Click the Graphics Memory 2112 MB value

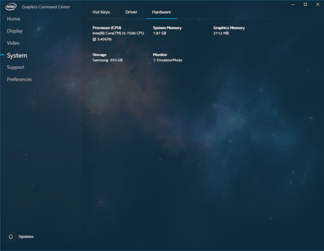coord(221,33)
